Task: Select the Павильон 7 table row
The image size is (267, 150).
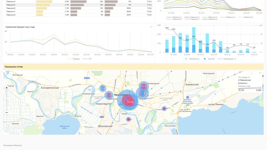Action: coord(11,12)
